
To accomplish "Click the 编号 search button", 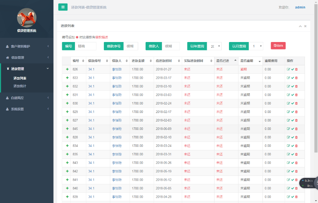I will tap(68, 46).
